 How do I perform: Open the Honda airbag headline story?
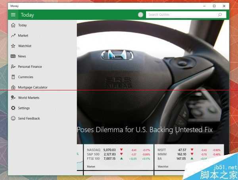tap(145, 130)
